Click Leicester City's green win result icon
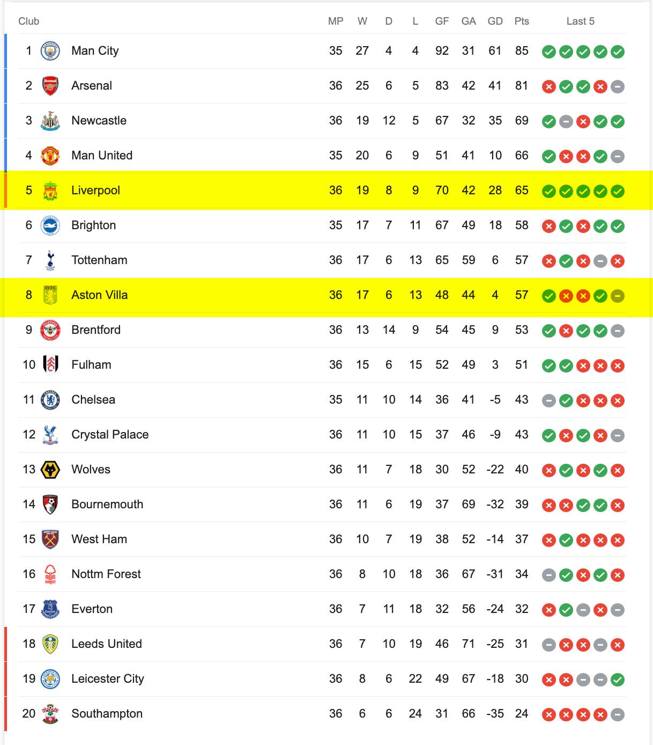Image resolution: width=653 pixels, height=745 pixels. (x=618, y=680)
